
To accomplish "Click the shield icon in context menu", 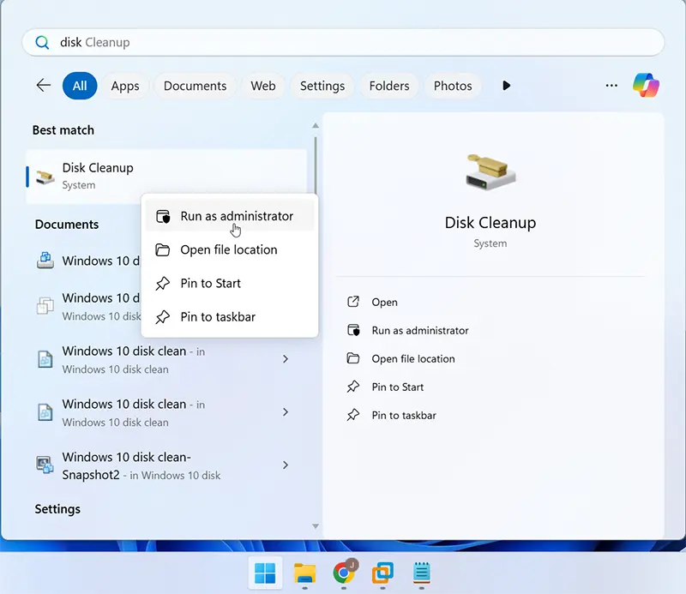I will (163, 216).
